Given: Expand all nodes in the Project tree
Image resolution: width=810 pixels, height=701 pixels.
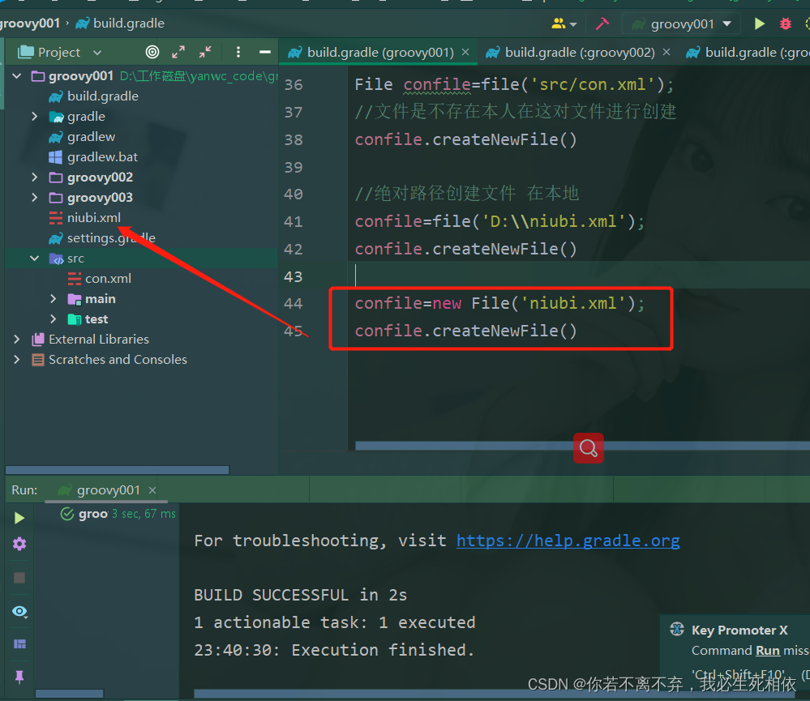Looking at the screenshot, I should [x=178, y=52].
